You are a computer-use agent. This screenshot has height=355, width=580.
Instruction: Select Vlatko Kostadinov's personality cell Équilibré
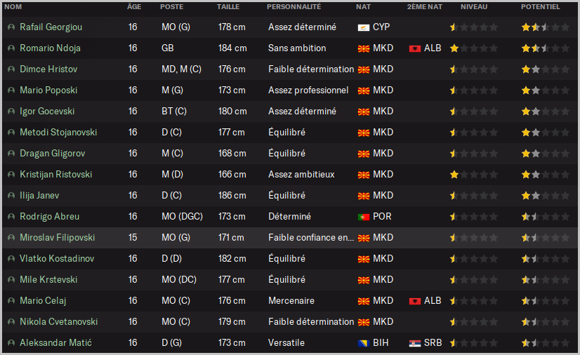[286, 259]
